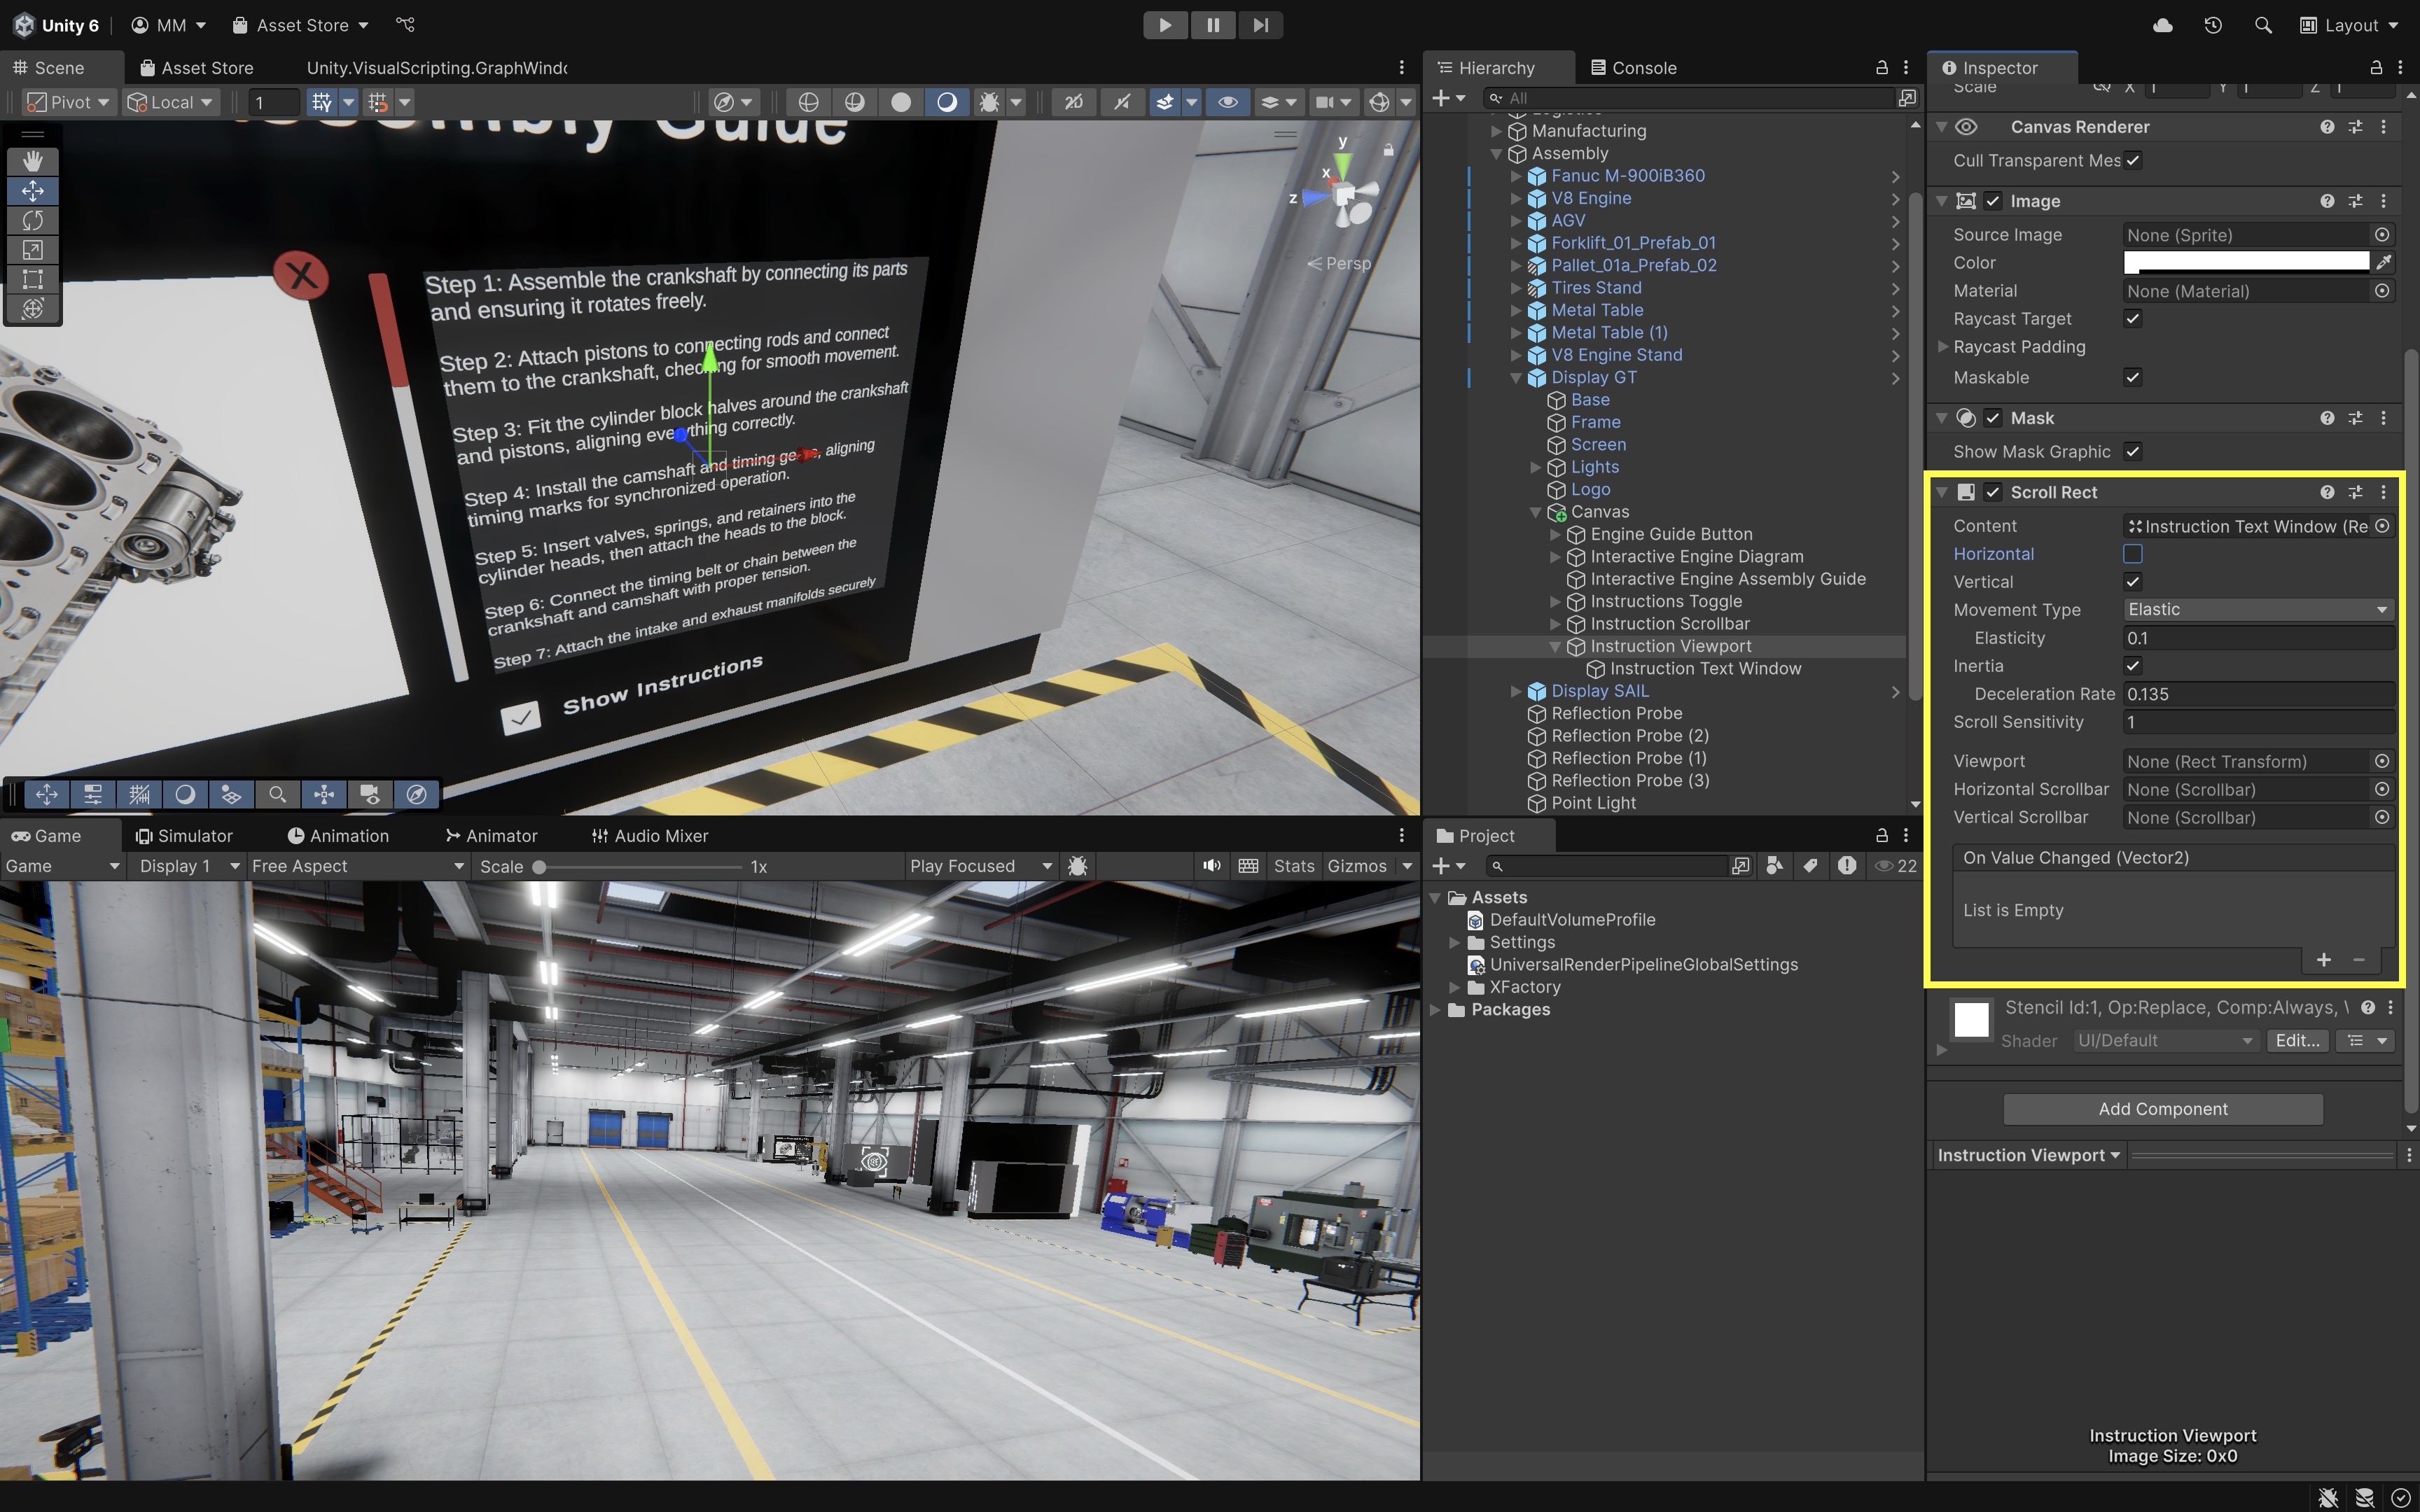2420x1512 pixels.
Task: Expand the Lights hierarchy item
Action: [1536, 467]
